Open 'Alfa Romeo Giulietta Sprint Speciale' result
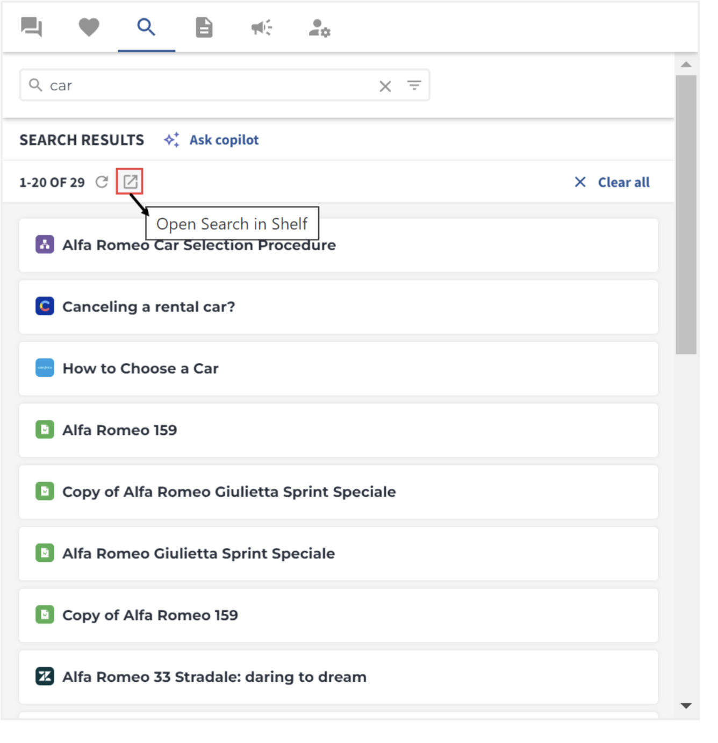This screenshot has height=743, width=718. [339, 554]
